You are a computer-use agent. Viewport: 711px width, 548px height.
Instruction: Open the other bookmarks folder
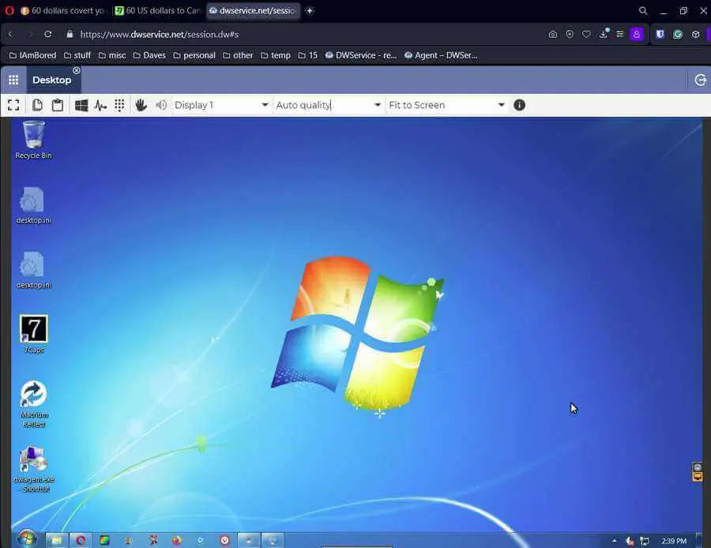tap(238, 55)
